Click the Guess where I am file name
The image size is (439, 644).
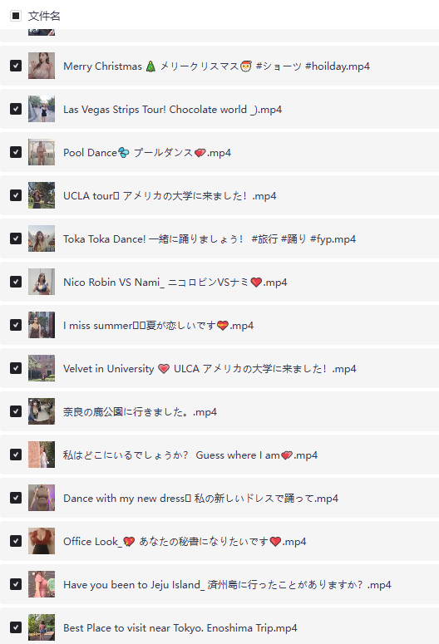(x=190, y=455)
